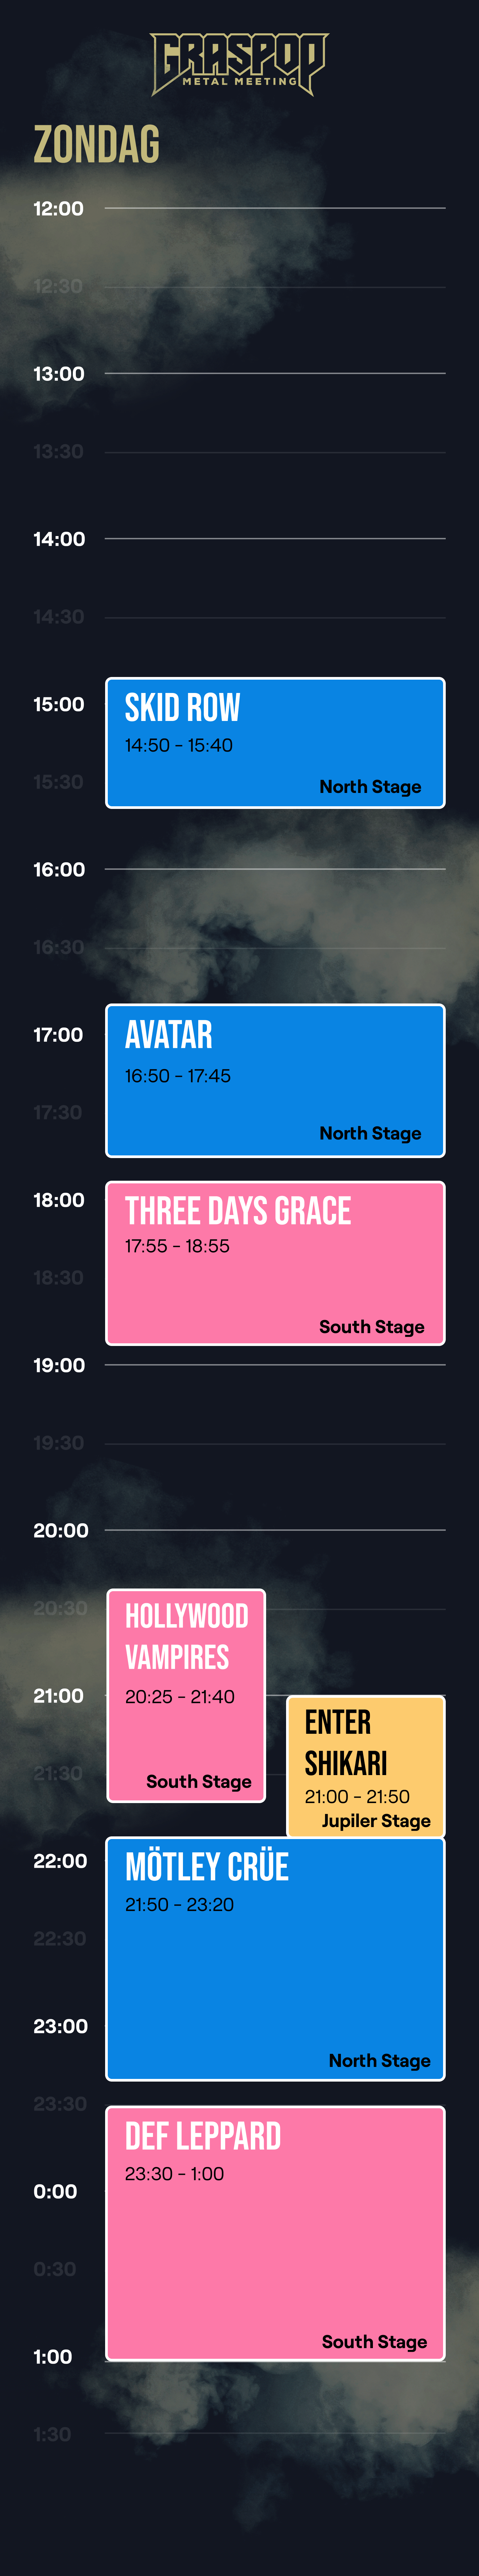The image size is (479, 2576).
Task: Click the Zondag day heading
Action: [x=97, y=145]
